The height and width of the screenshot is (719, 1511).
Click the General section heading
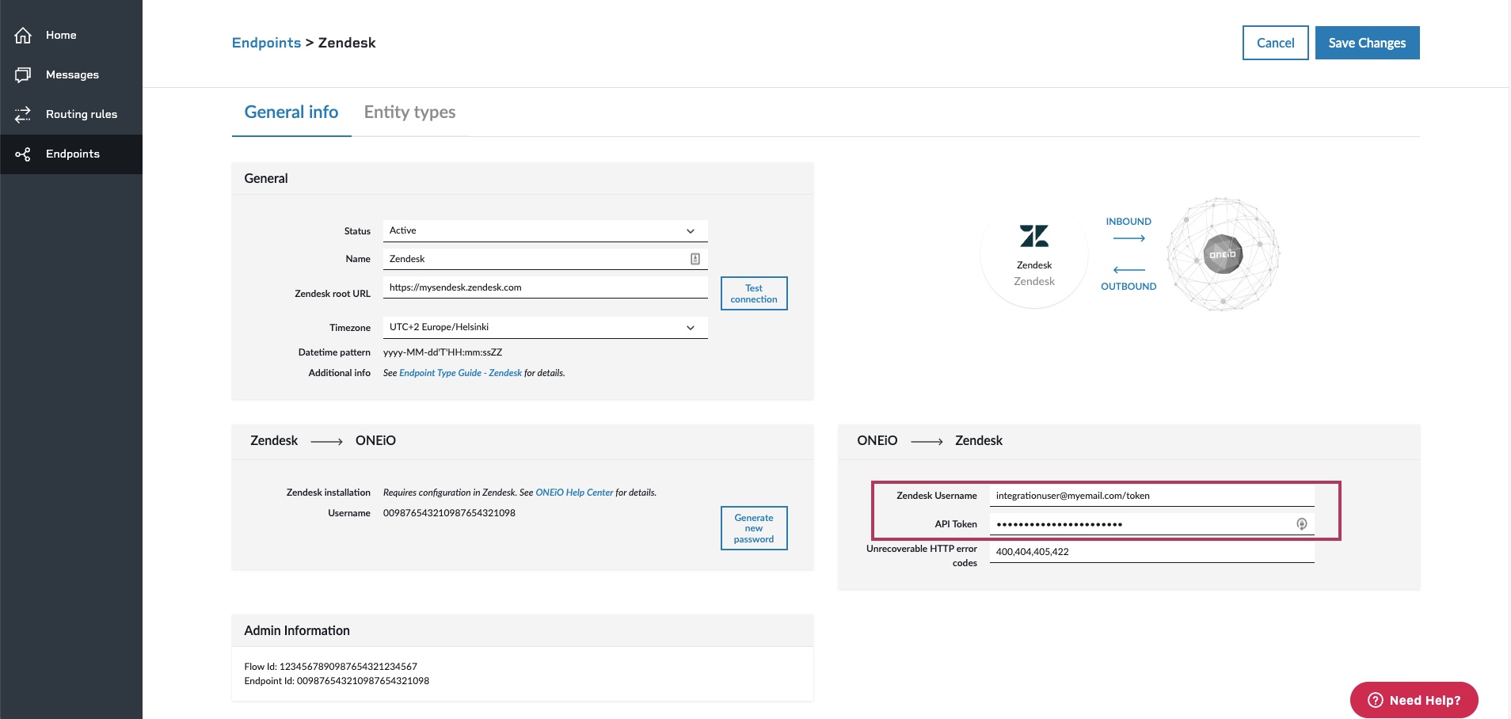[x=266, y=178]
